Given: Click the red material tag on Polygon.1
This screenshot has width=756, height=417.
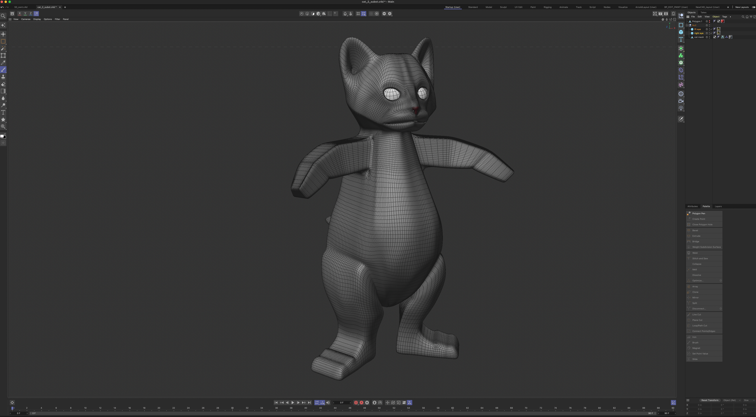Looking at the screenshot, I should 722,21.
